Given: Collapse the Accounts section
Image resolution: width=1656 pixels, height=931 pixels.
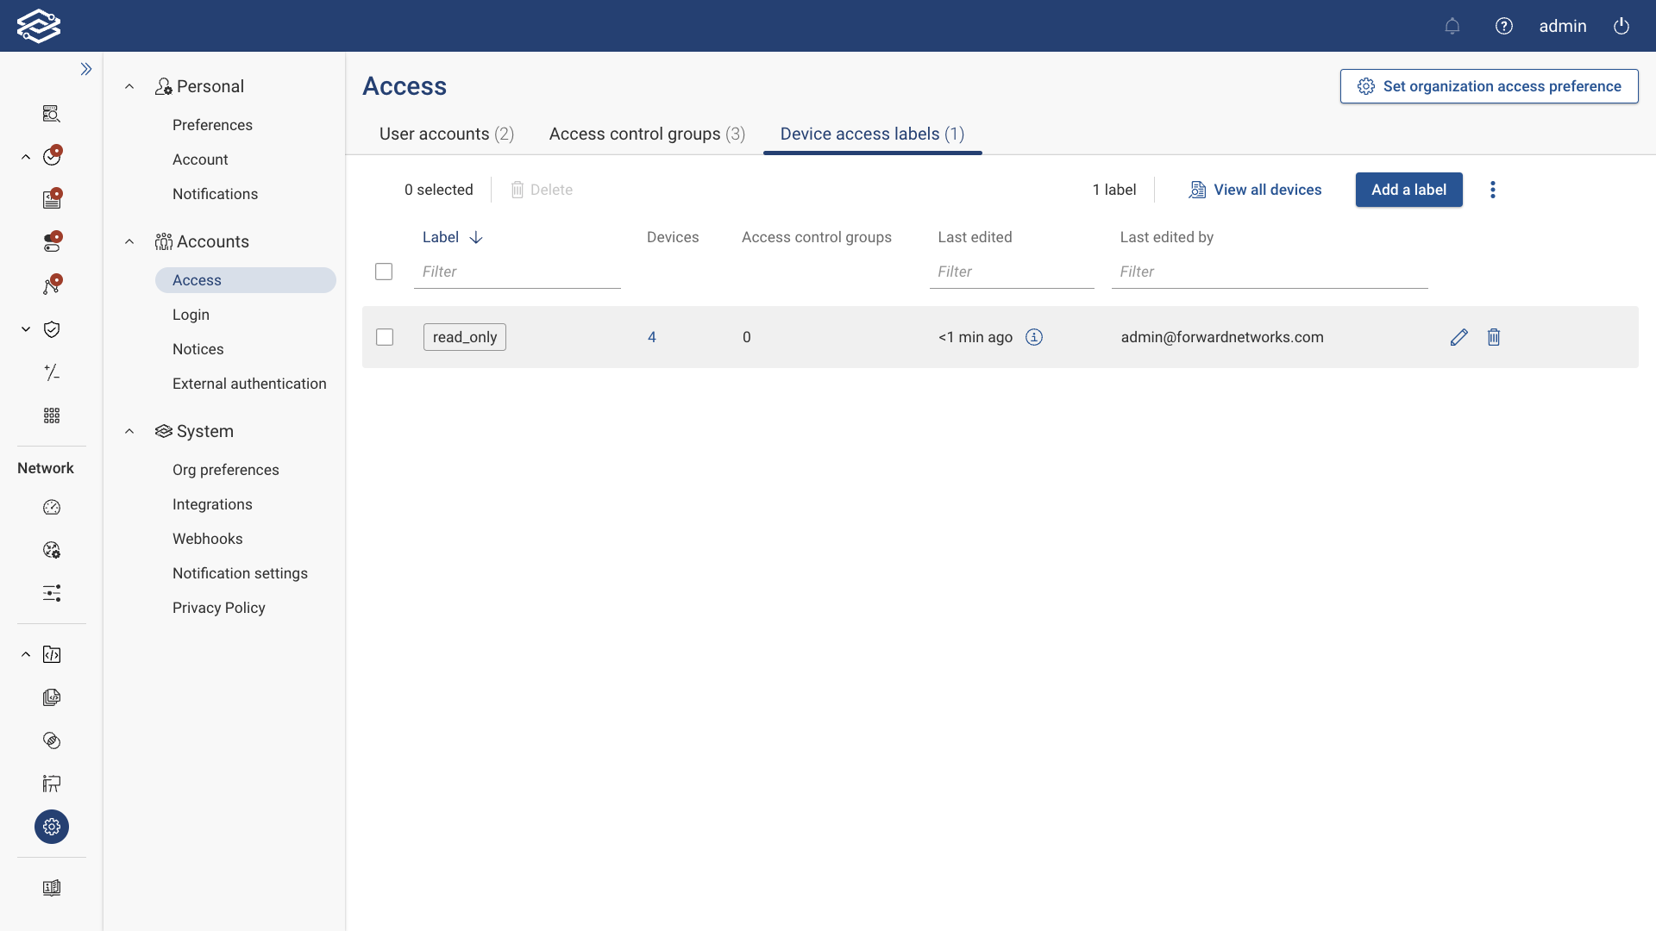Looking at the screenshot, I should pyautogui.click(x=129, y=241).
